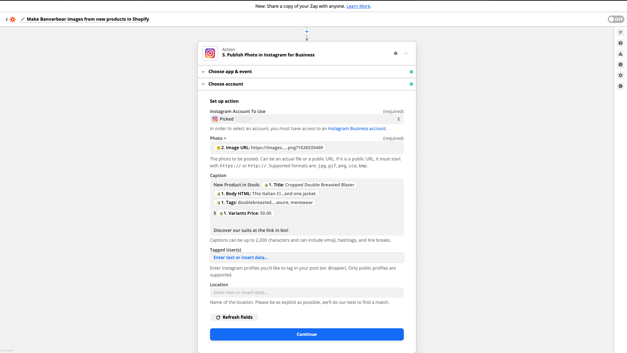Toggle the Zap OFF switch on
This screenshot has height=353, width=627.
point(616,19)
